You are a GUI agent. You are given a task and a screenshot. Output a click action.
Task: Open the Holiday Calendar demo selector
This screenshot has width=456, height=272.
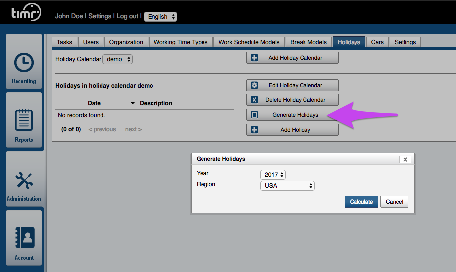118,59
